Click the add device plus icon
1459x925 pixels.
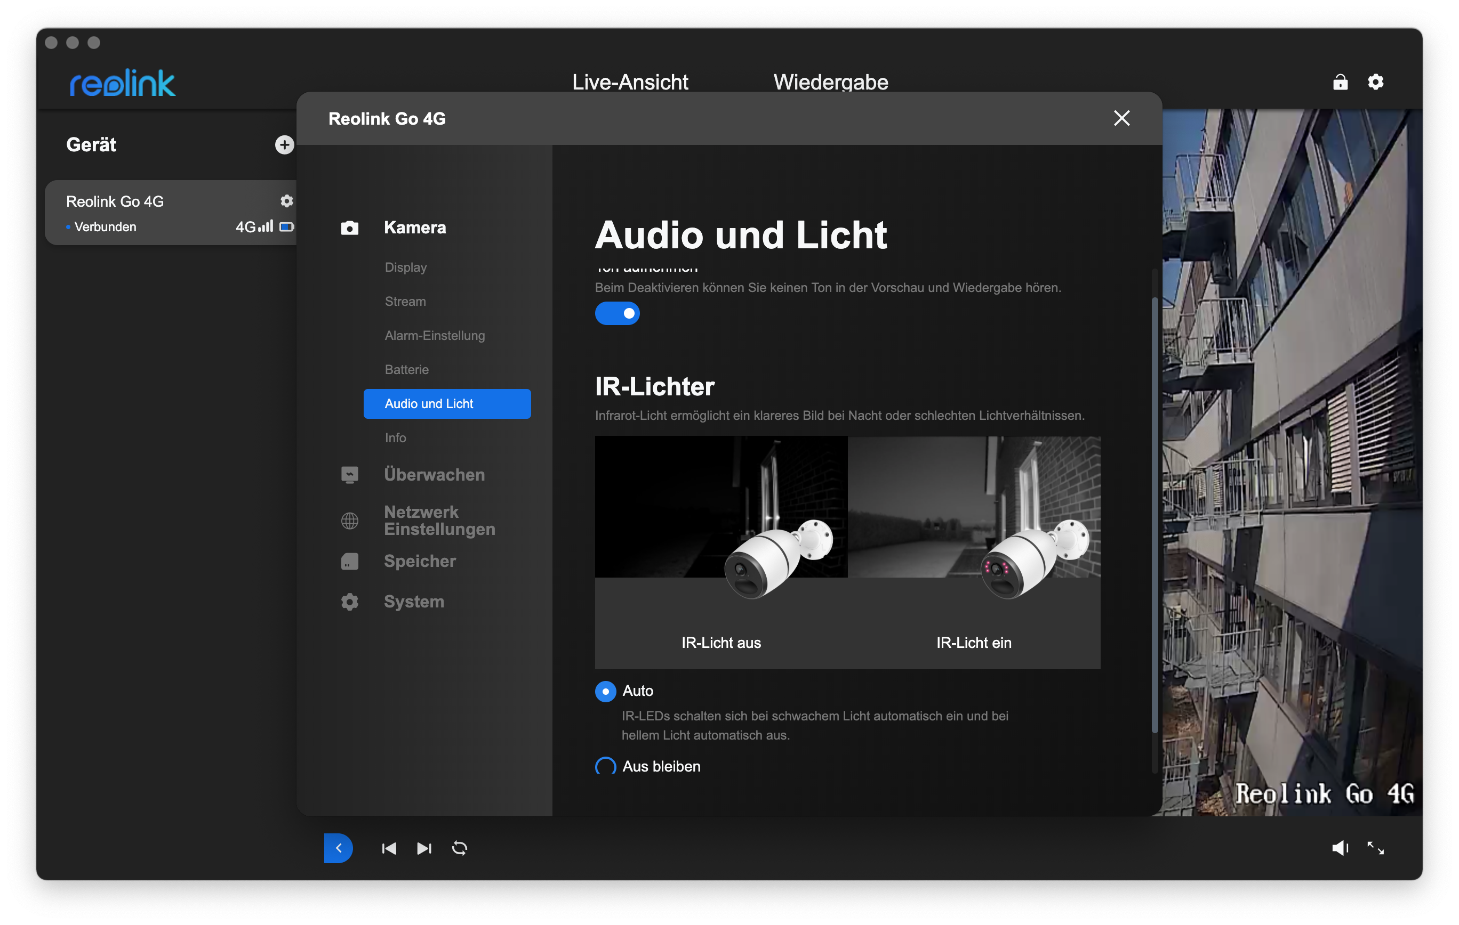(284, 145)
